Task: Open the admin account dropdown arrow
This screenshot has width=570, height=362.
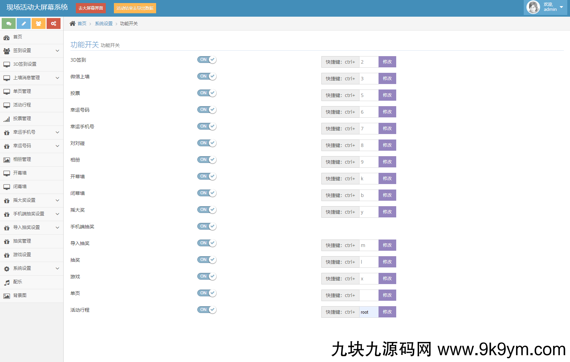Action: pyautogui.click(x=561, y=7)
